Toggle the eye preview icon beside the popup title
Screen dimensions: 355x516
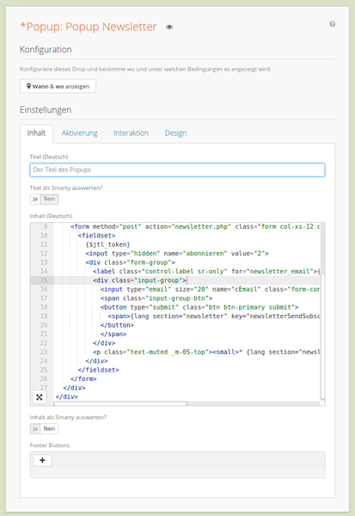pos(169,27)
